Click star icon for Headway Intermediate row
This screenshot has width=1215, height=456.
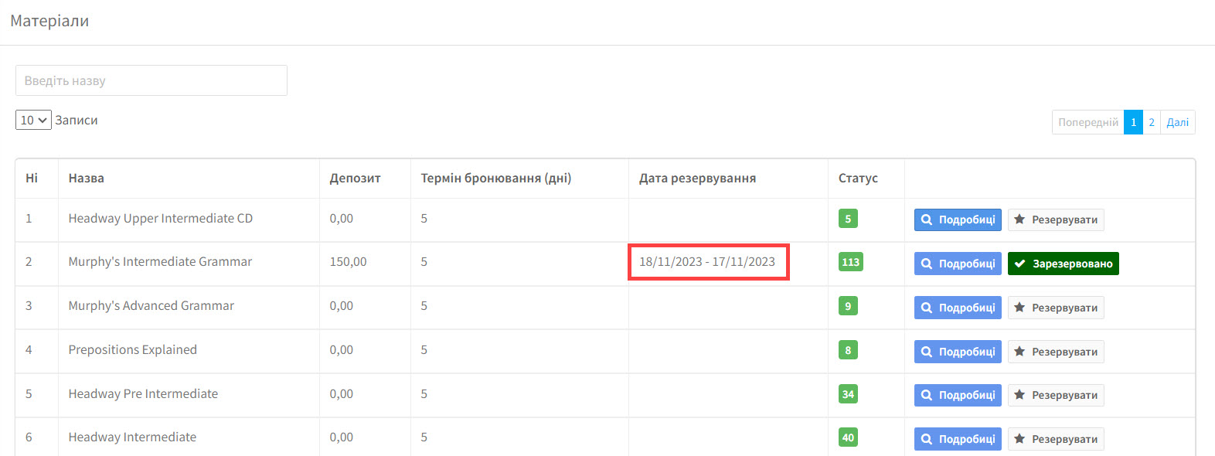click(x=1019, y=439)
